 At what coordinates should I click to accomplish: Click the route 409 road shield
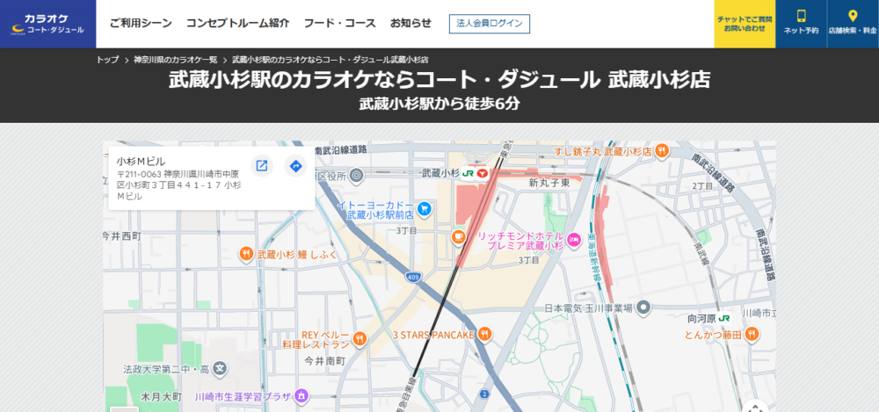pyautogui.click(x=412, y=277)
